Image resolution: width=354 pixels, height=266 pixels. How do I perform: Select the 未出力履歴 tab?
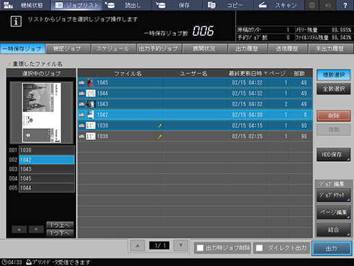coord(331,49)
